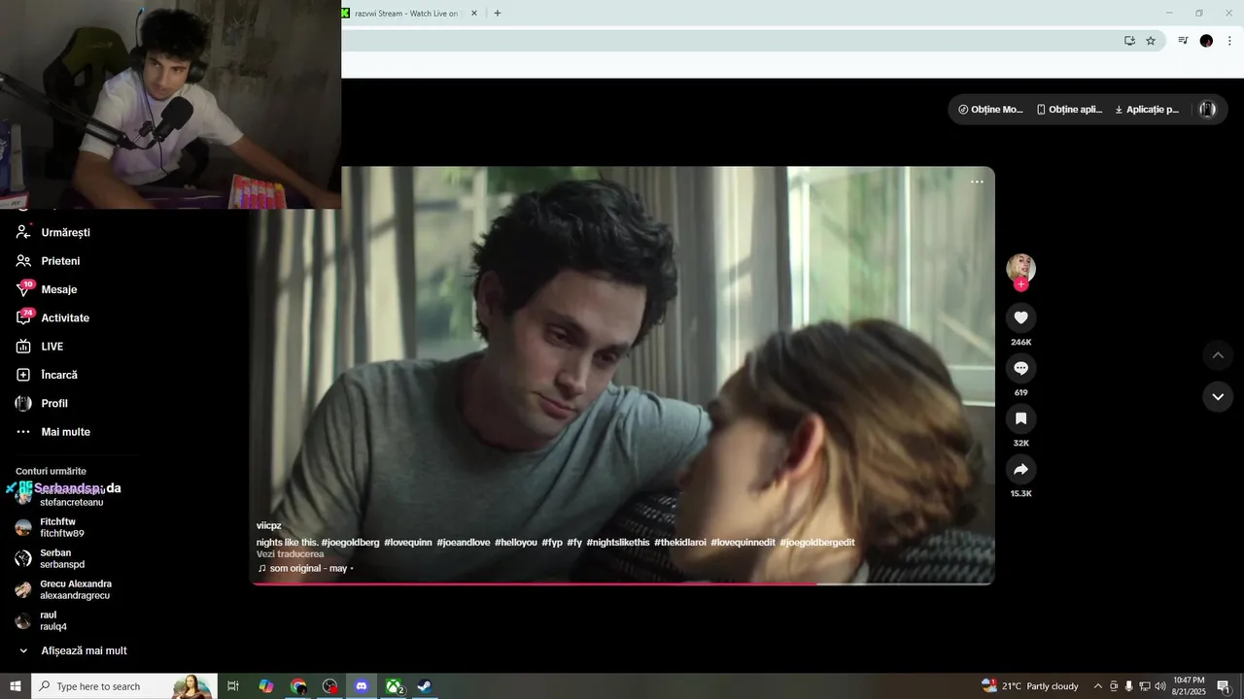
Task: Go to the next video arrow
Action: pyautogui.click(x=1218, y=396)
